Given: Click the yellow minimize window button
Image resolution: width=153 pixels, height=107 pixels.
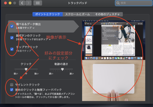Looking at the screenshot, I should (x=10, y=3).
